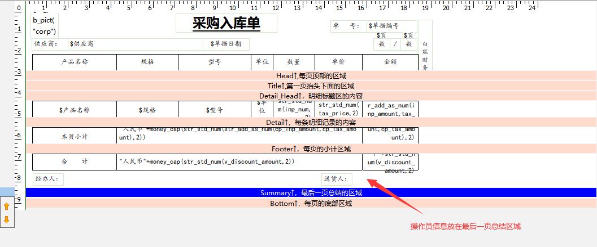Select the blue Summary band divider
The height and width of the screenshot is (247, 597).
tap(311, 193)
